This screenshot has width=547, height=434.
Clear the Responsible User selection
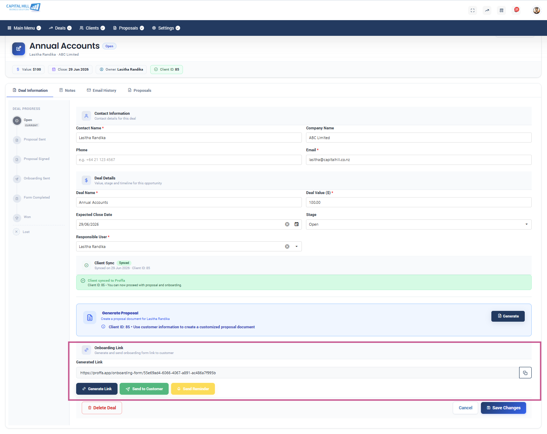point(287,247)
